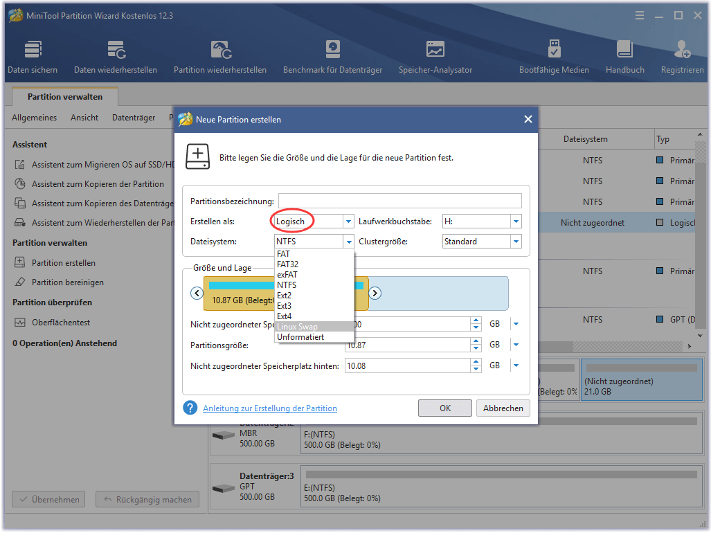Open the Allgemeines menu
The image size is (711, 533).
pyautogui.click(x=35, y=118)
